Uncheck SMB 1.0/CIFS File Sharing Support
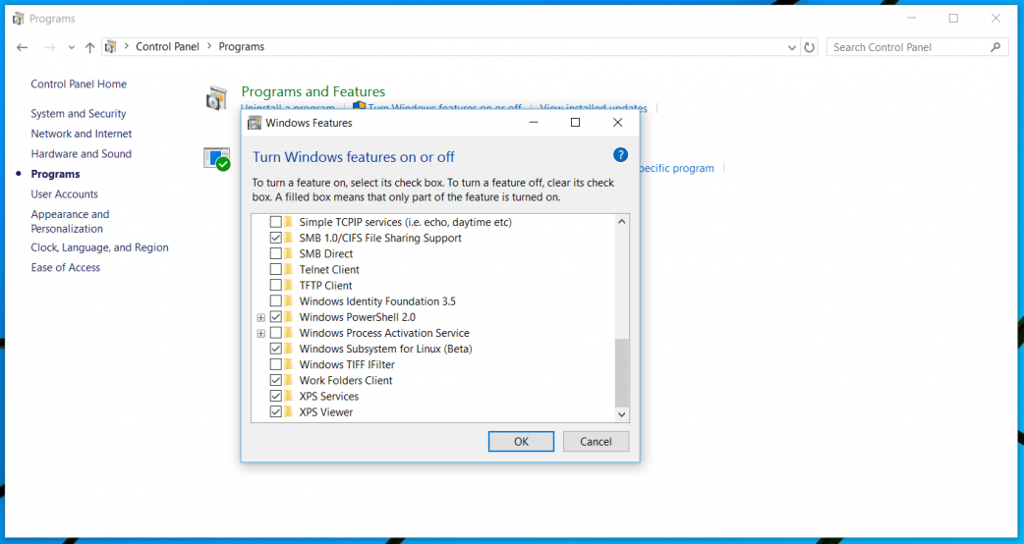Screen dimensions: 1024x544 [275, 238]
